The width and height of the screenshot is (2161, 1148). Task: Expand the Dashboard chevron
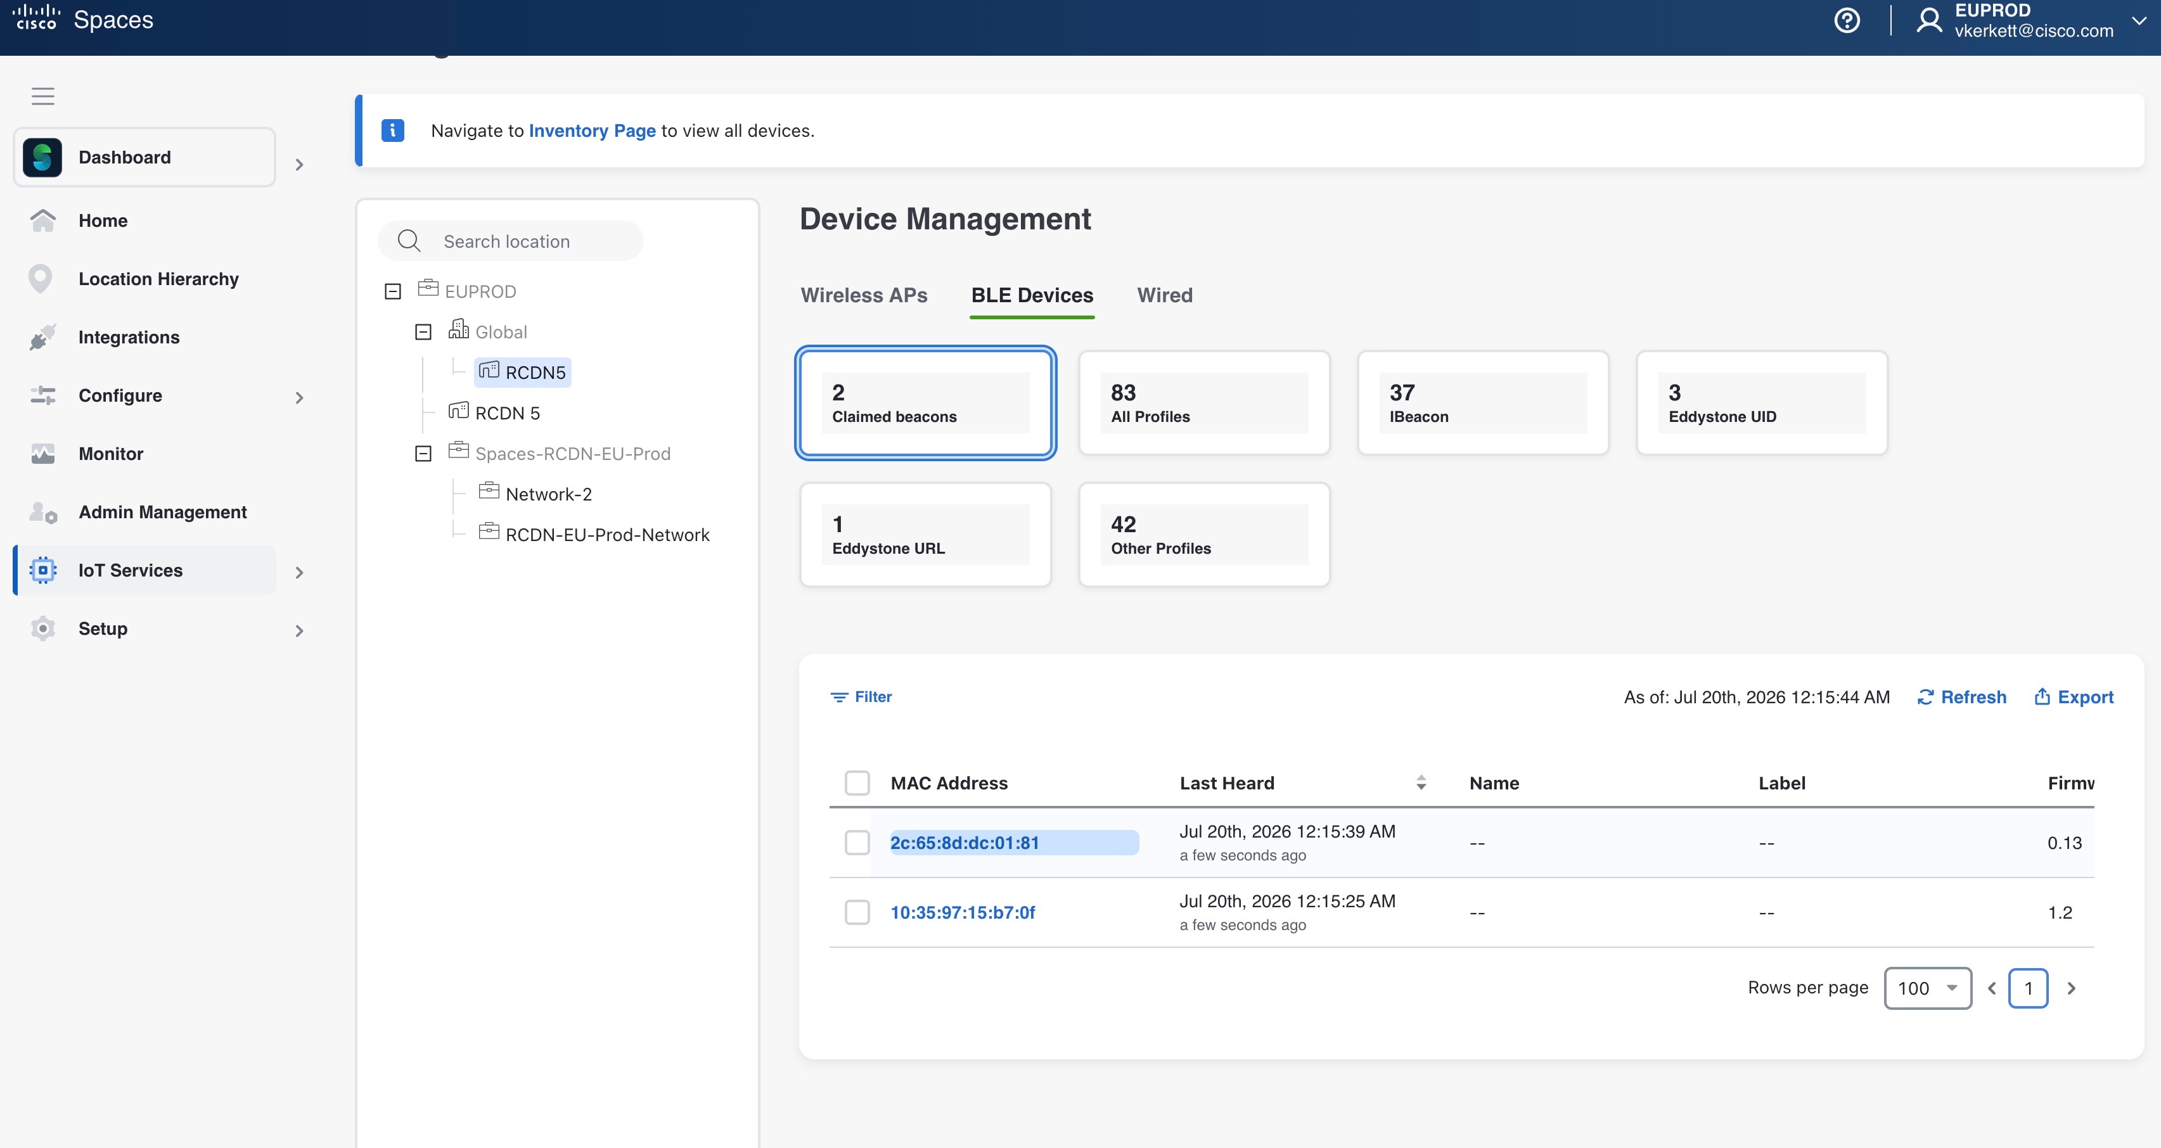[300, 164]
